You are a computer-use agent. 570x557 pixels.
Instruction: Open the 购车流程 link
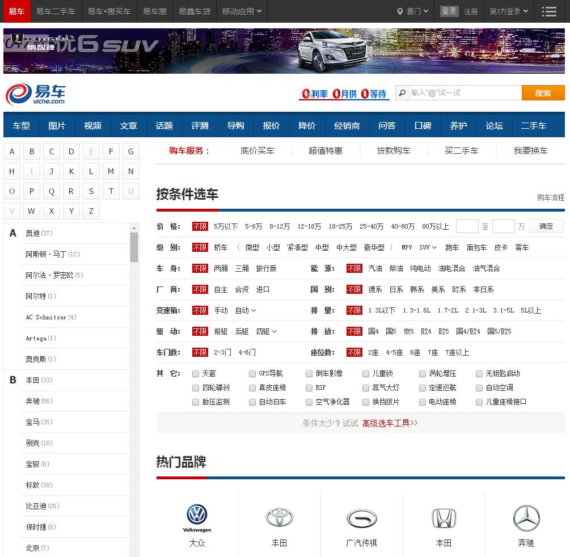point(550,197)
